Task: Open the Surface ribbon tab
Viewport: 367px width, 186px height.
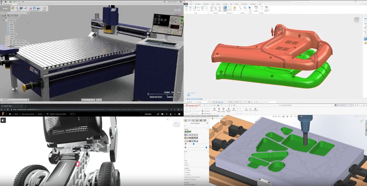Action: click(218, 4)
